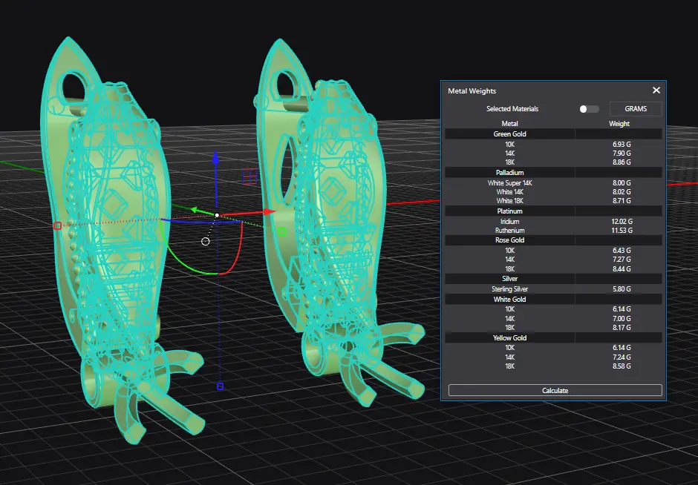Select the Green Gold category row
The height and width of the screenshot is (485, 698).
coord(553,133)
